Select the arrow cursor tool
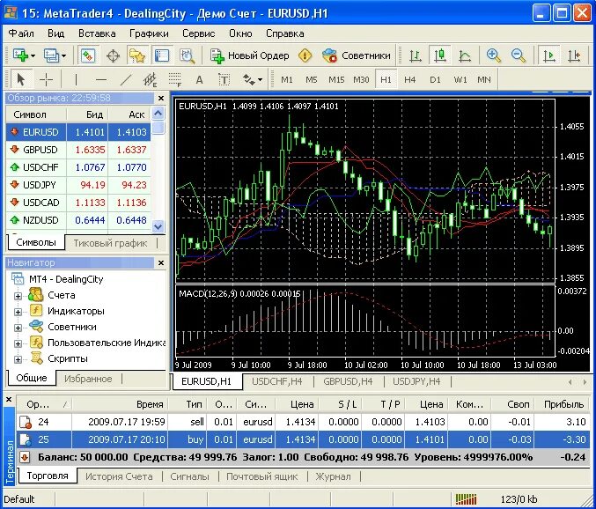Viewport: 596px width, 509px height. (21, 79)
